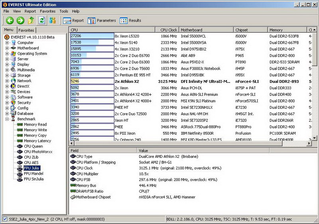
Task: Click the two-people users toolbar icon
Action: click(x=52, y=20)
